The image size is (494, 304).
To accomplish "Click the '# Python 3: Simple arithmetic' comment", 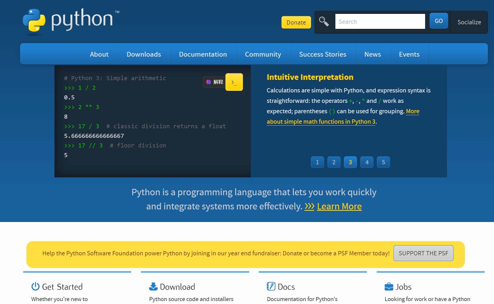I will [x=115, y=78].
